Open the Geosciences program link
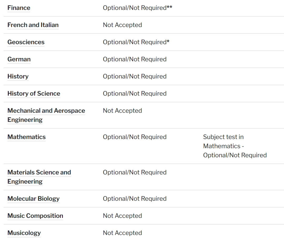284x239 pixels. point(26,42)
